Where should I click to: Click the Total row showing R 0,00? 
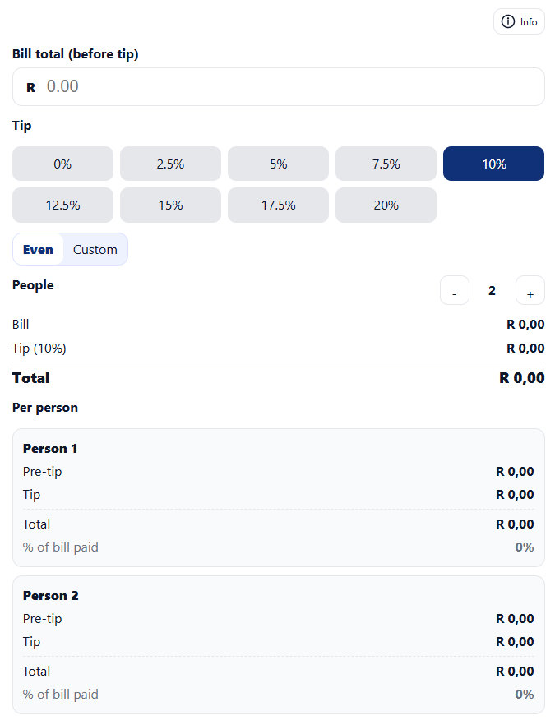[278, 377]
